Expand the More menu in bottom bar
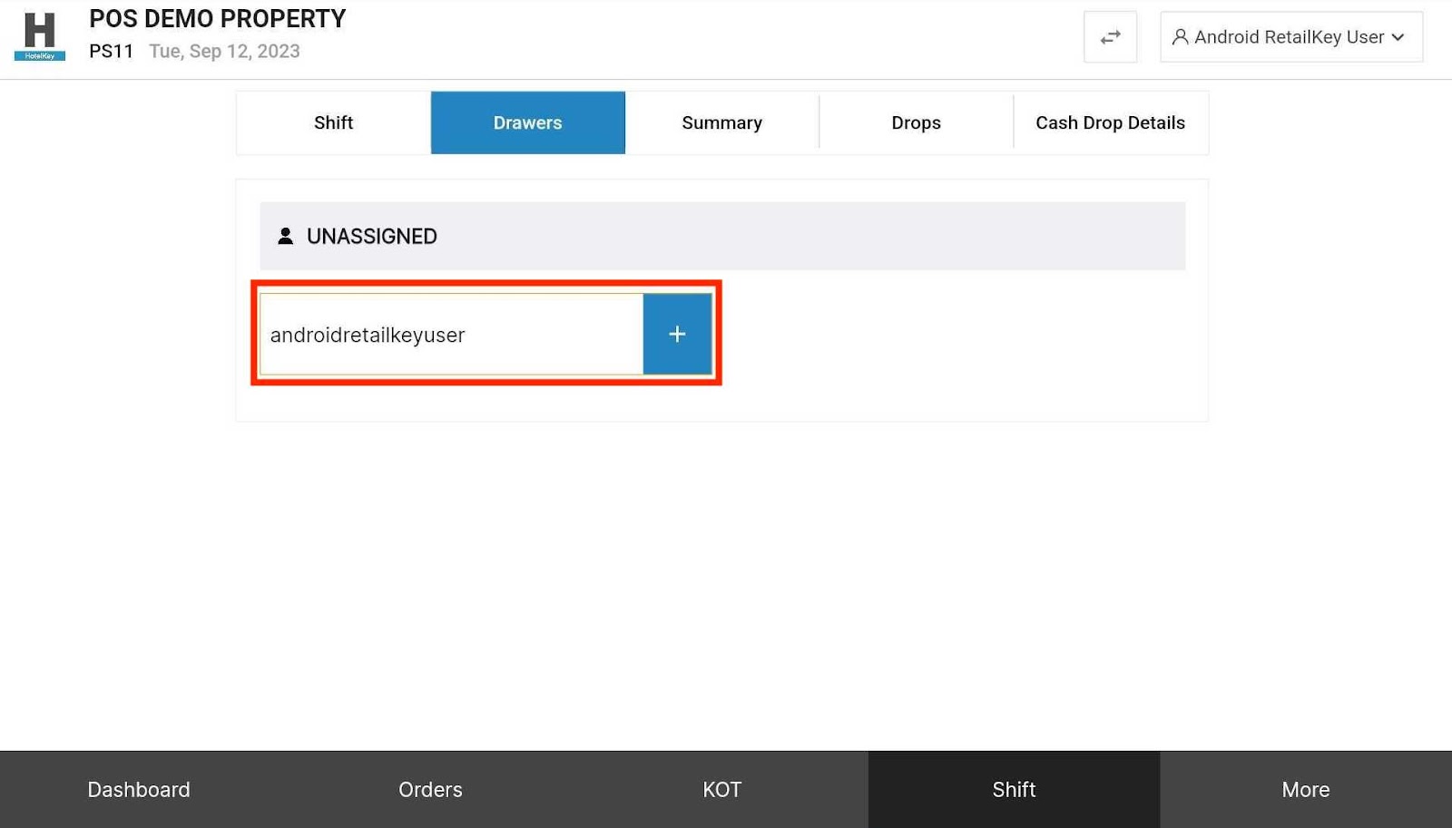Screen dimensions: 1452x828 [1305, 789]
